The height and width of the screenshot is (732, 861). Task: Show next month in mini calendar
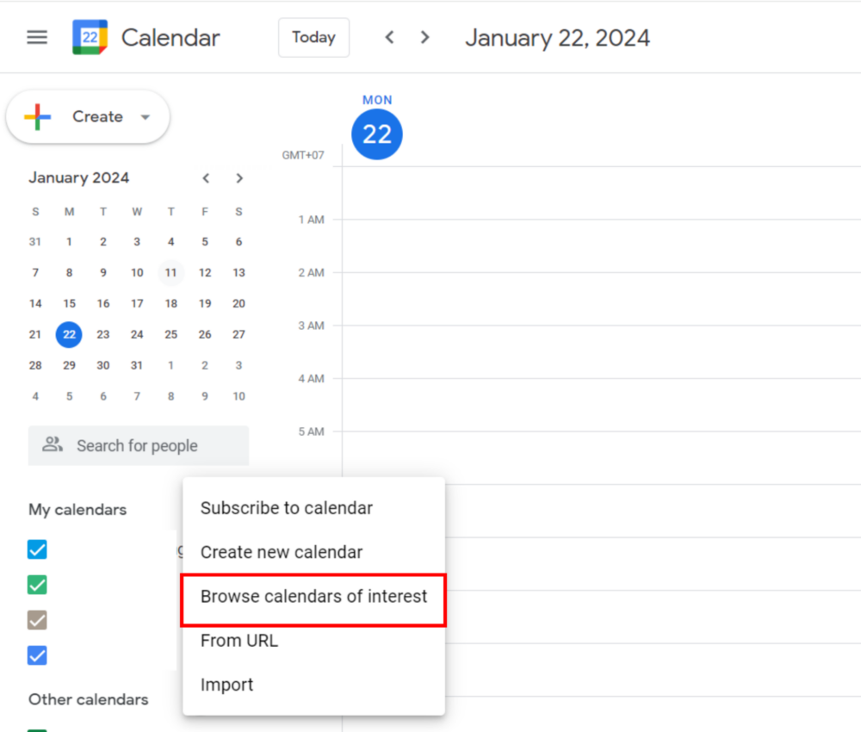(239, 178)
